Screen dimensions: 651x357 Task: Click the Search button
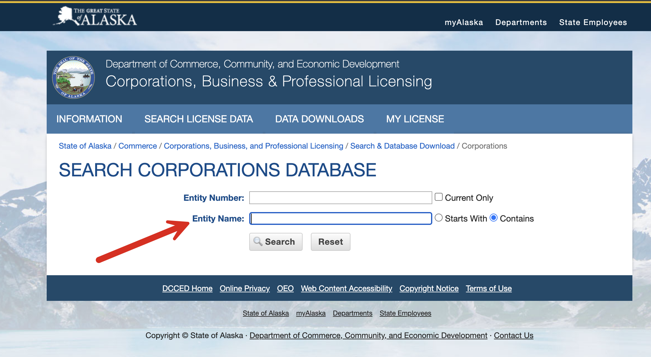point(276,242)
